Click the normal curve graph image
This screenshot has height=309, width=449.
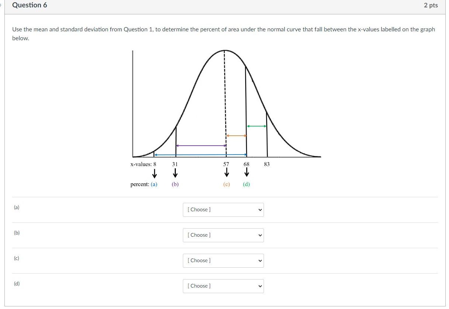click(x=225, y=107)
